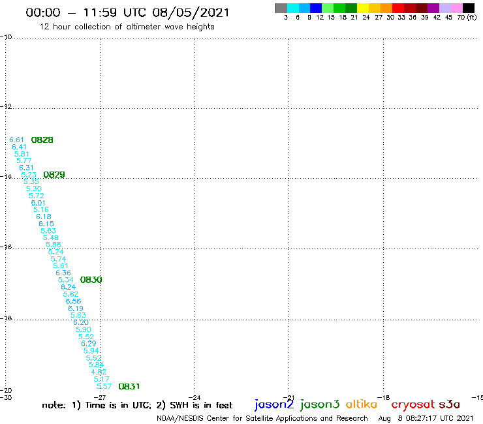The width and height of the screenshot is (483, 424).
Task: Click the "5.17" wave height value
Action: 101,379
